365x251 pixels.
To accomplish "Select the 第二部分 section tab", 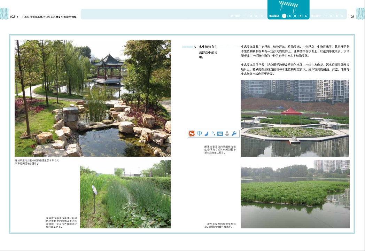I will [274, 16].
